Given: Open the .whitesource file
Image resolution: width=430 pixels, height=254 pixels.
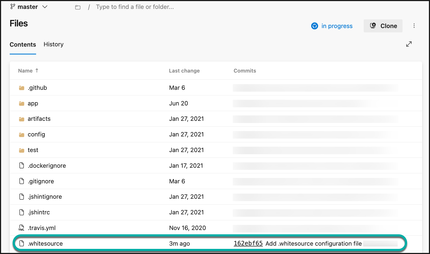Looking at the screenshot, I should point(45,244).
